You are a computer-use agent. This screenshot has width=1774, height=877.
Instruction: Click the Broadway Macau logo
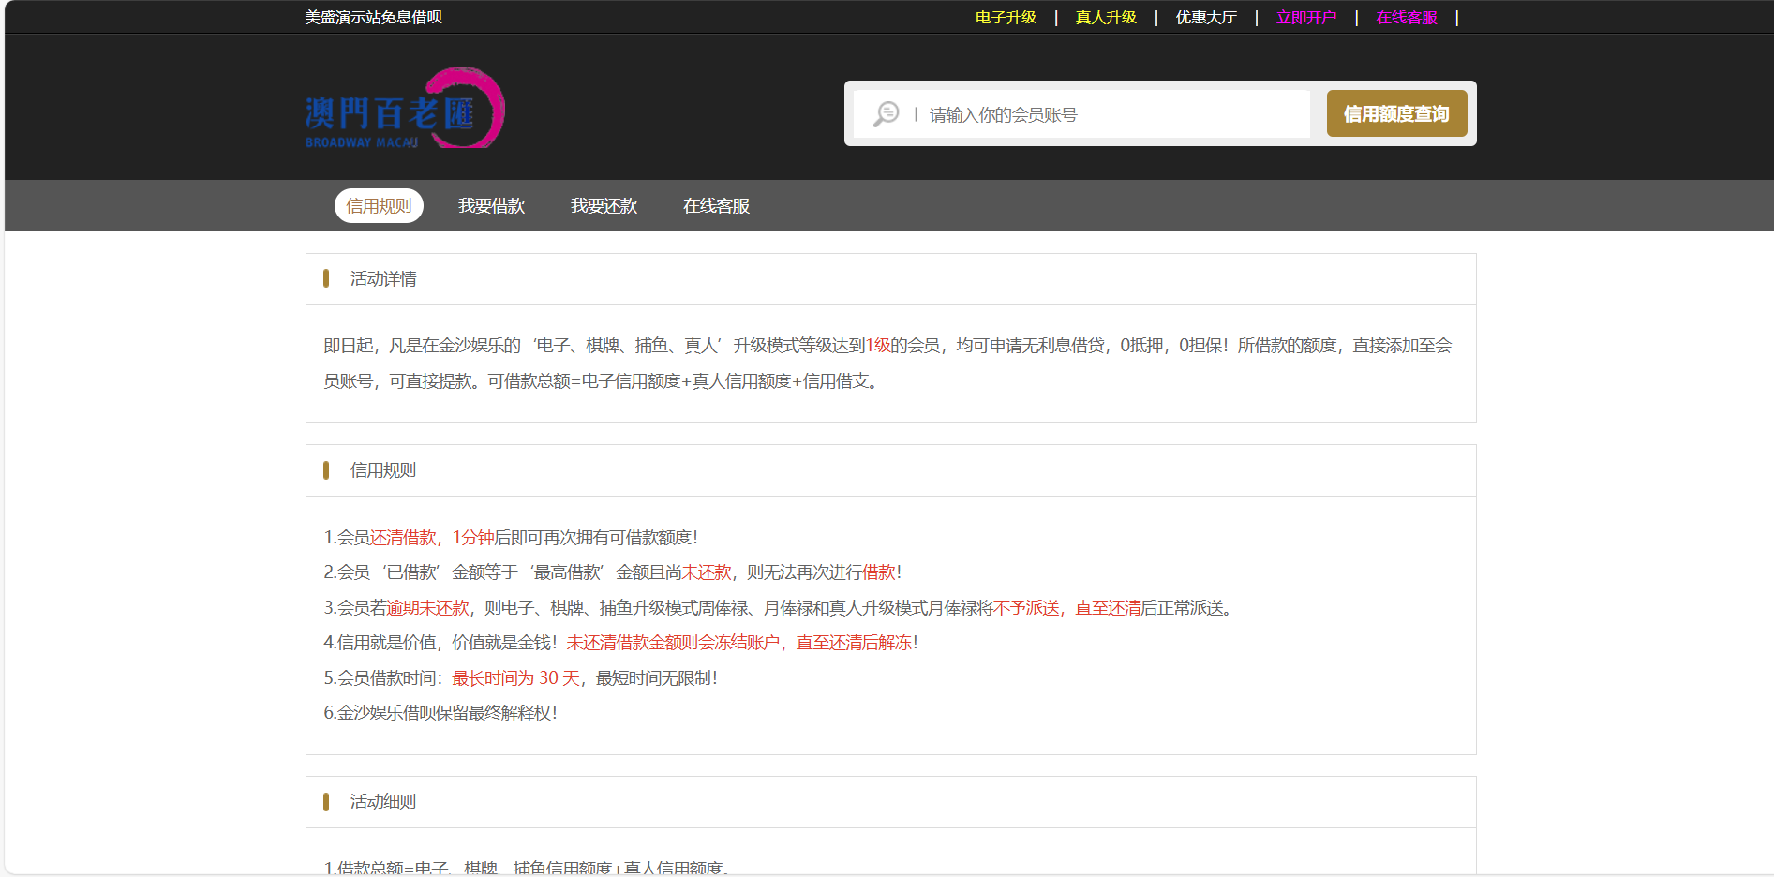404,109
